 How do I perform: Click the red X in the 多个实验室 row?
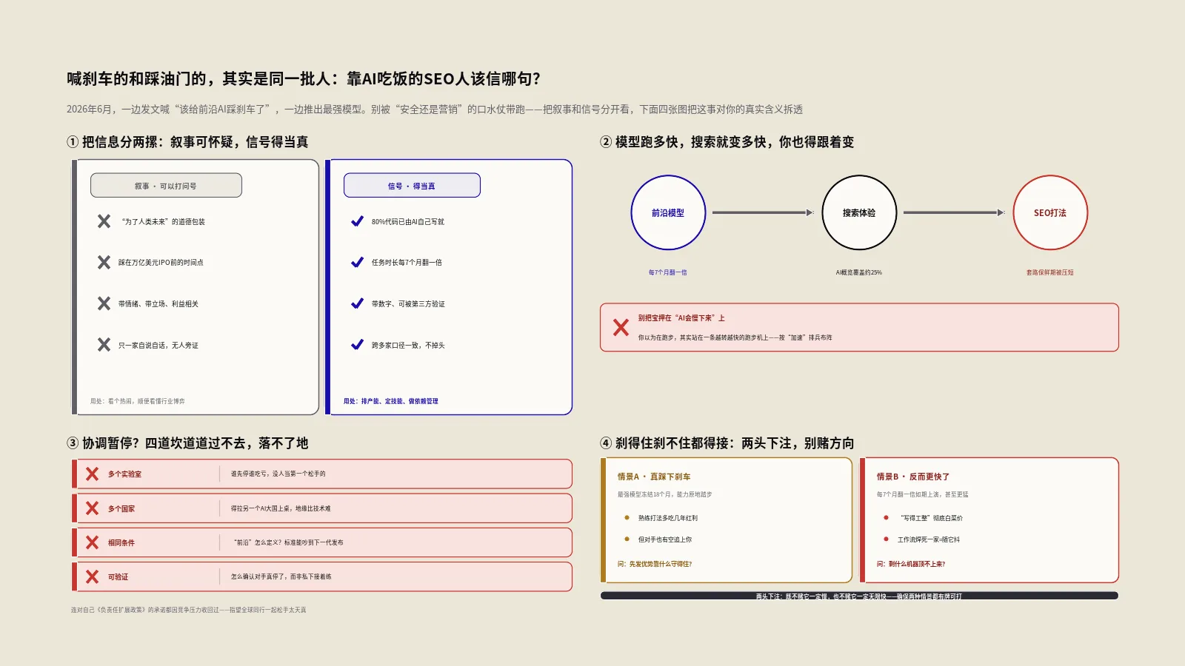92,474
